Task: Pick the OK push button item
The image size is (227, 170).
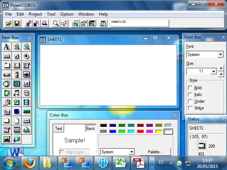Action: pyautogui.click(x=7, y=56)
